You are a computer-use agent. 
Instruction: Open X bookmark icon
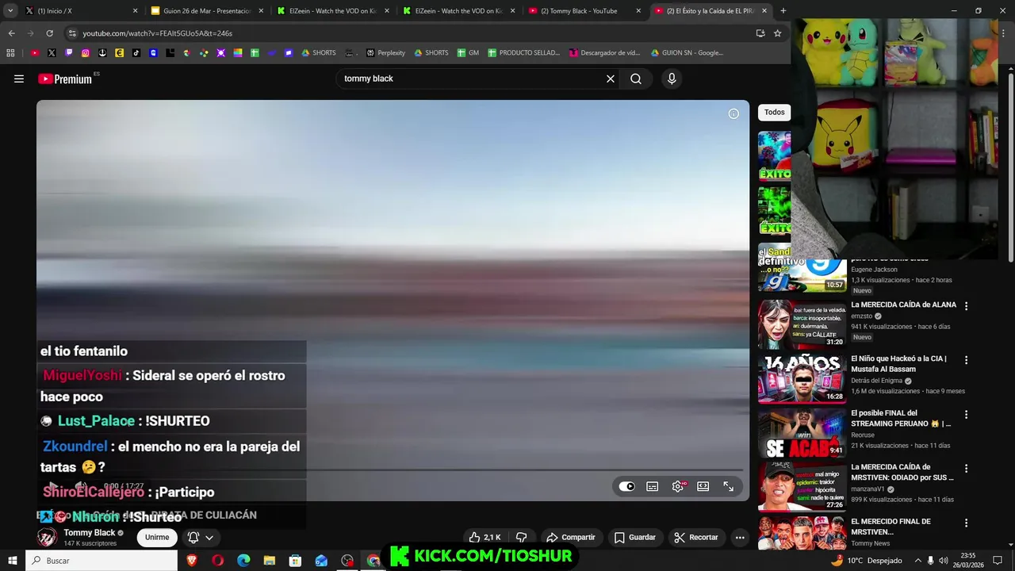52,53
